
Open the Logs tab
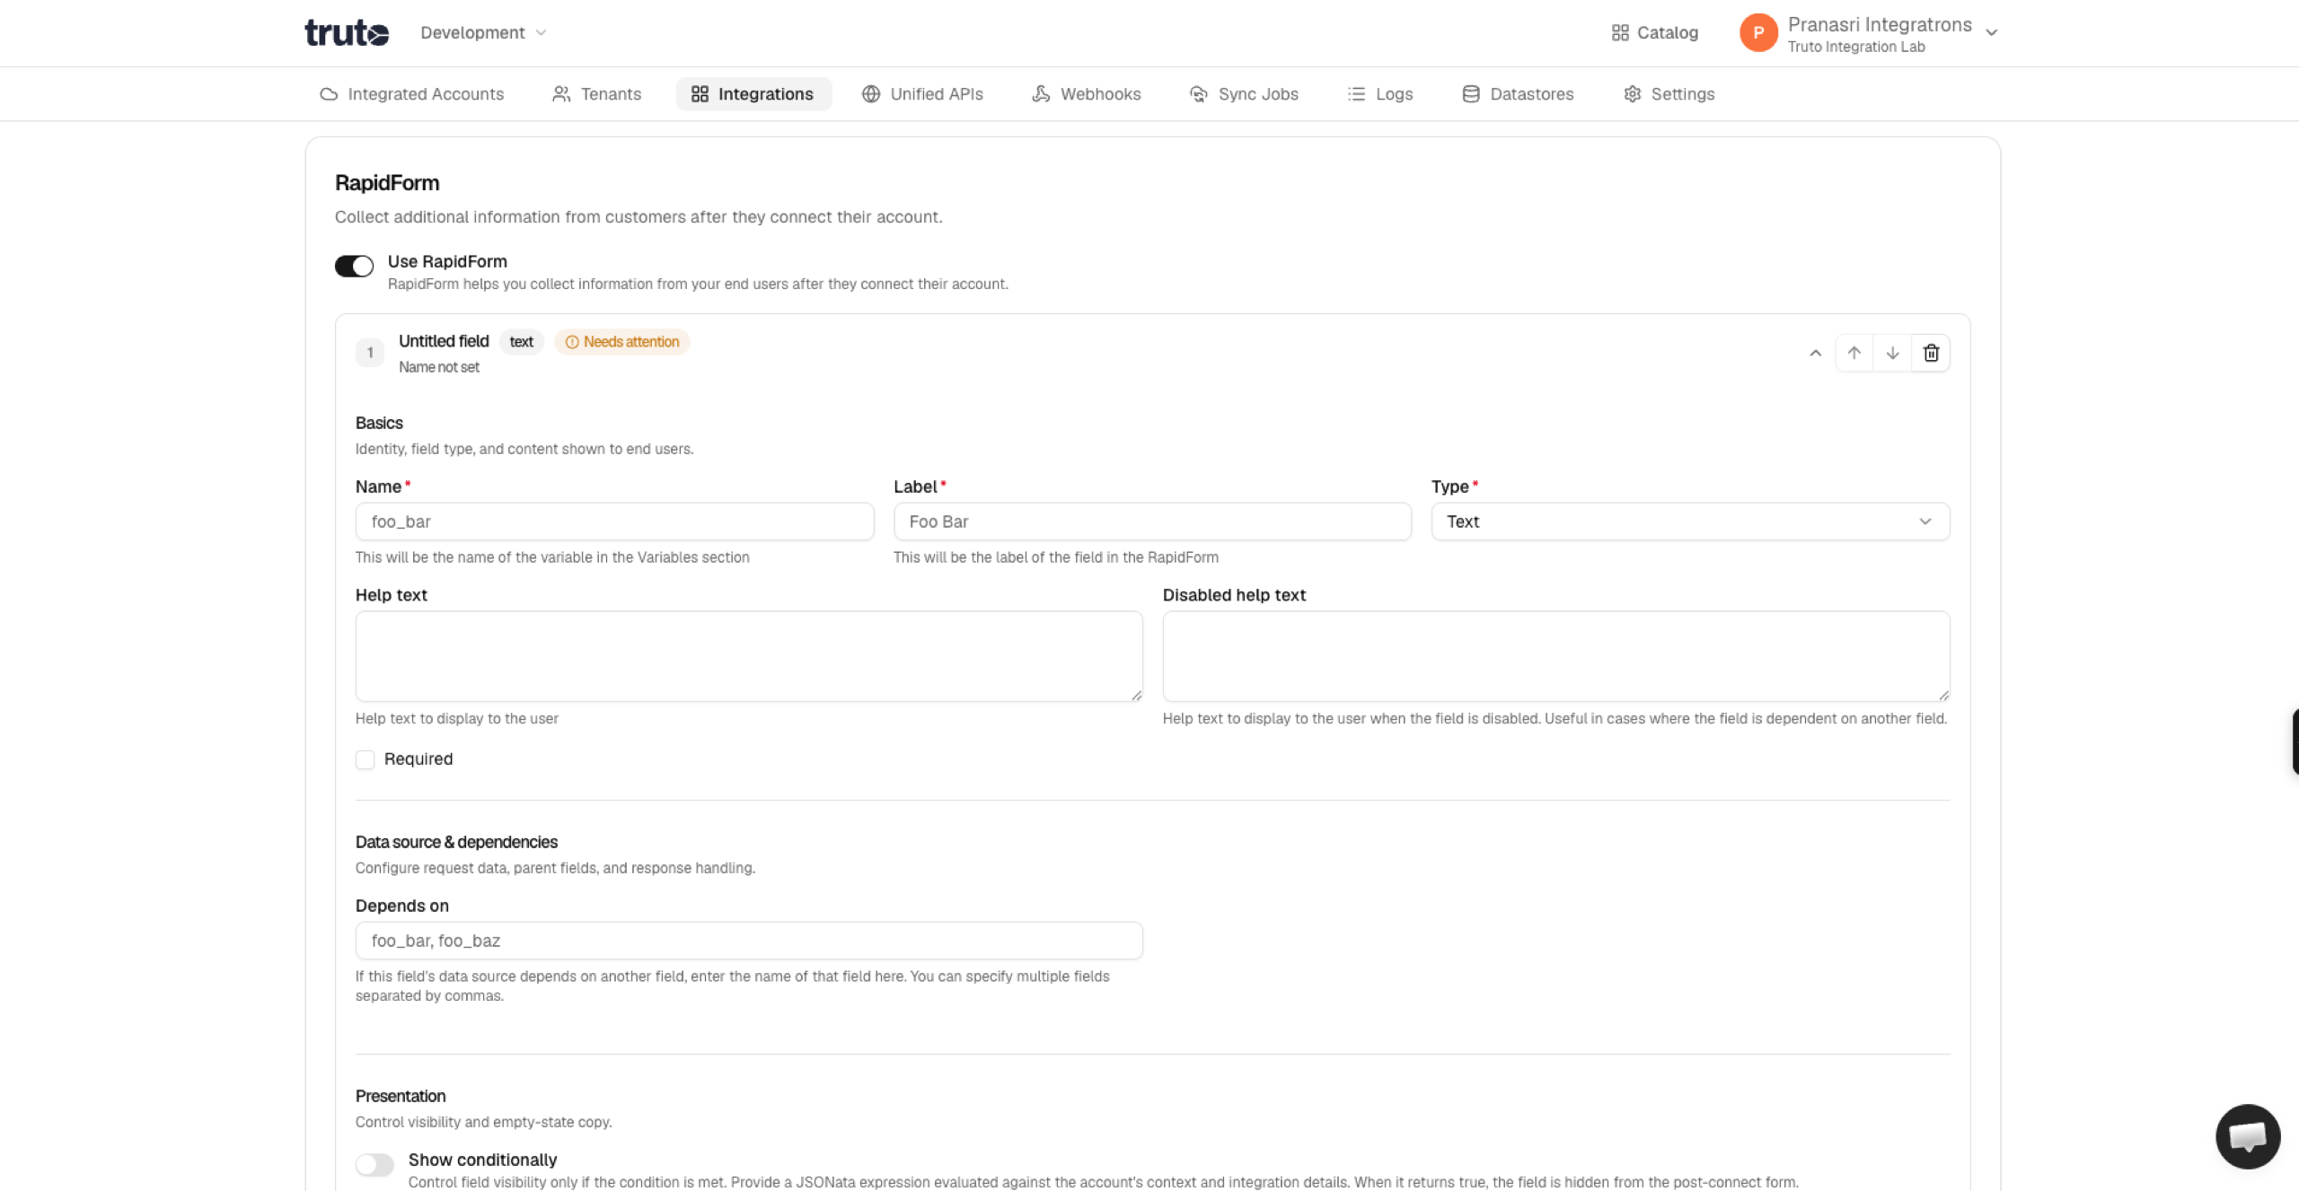1380,94
